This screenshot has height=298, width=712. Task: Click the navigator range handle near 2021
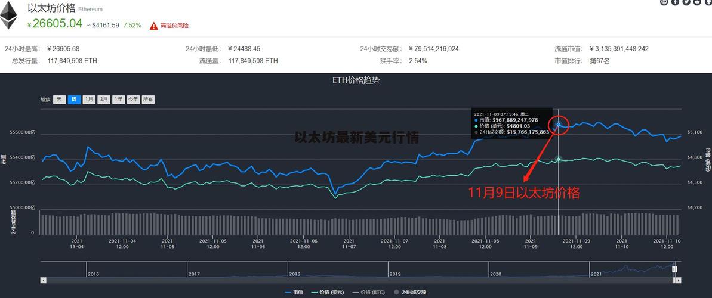(x=674, y=269)
